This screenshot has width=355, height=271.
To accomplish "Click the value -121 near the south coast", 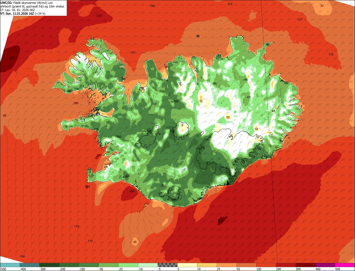I will point(174,200).
